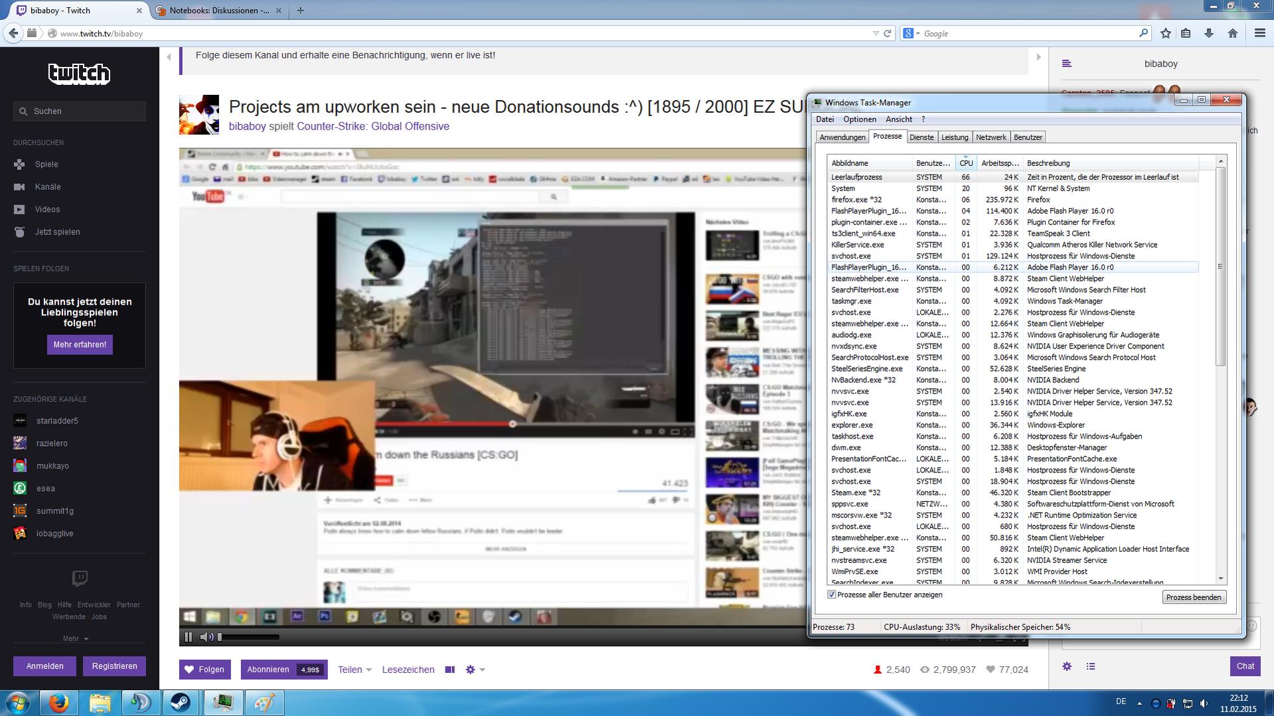Reload page with Firefox refresh icon
Image resolution: width=1274 pixels, height=716 pixels.
tap(887, 33)
